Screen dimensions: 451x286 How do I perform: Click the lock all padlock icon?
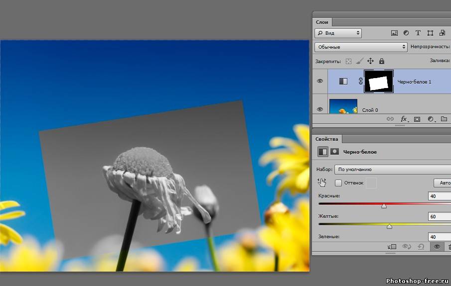click(382, 61)
